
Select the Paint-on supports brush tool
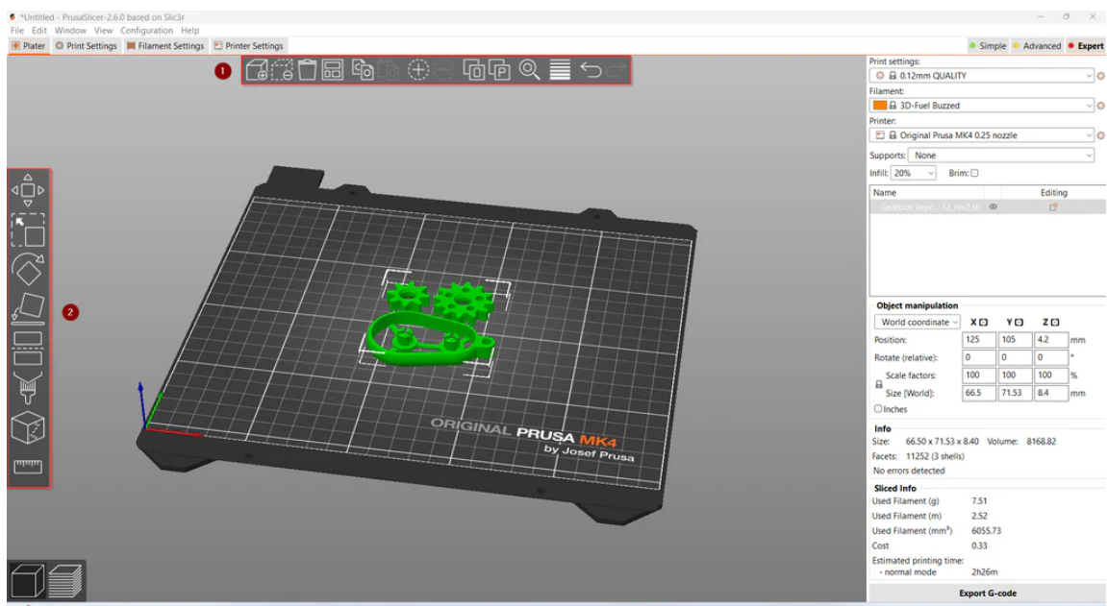click(28, 387)
